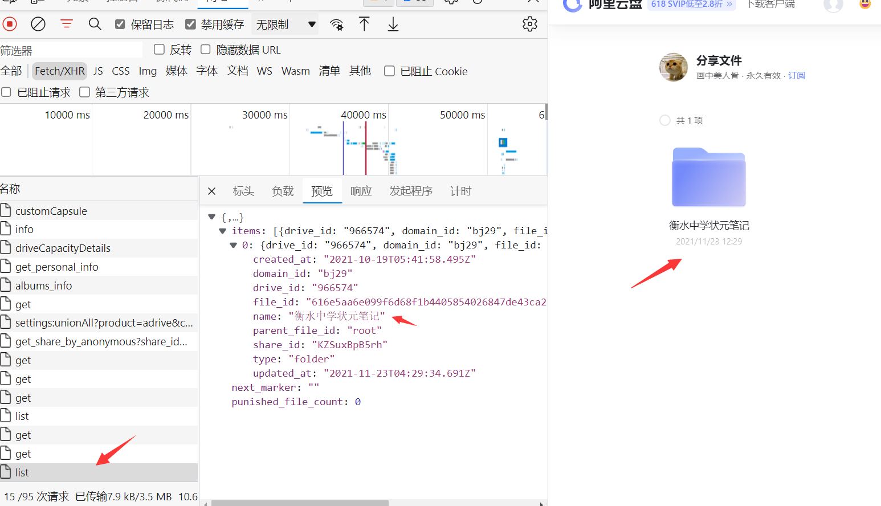Open the 无限制 throttling dropdown

coord(285,25)
